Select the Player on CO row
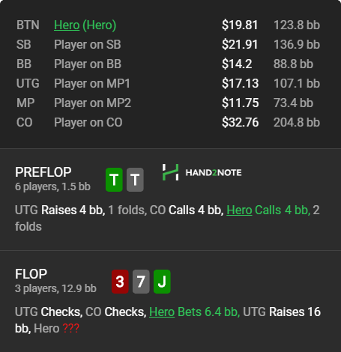 168,122
